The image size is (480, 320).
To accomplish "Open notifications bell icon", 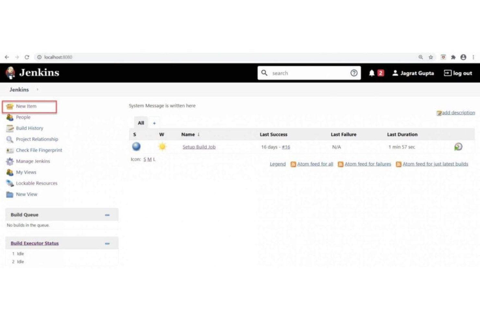I will pyautogui.click(x=372, y=73).
